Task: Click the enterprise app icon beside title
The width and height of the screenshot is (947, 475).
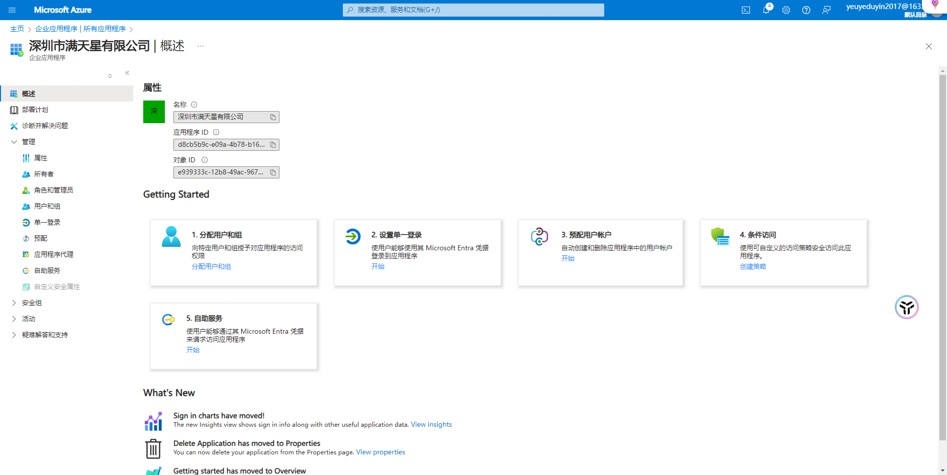Action: click(x=17, y=50)
